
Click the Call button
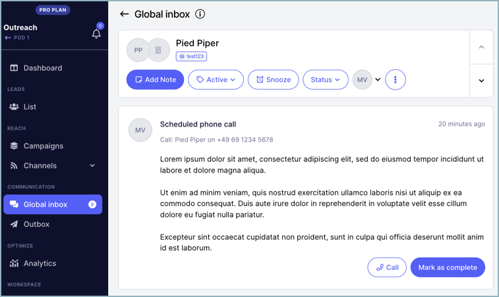387,267
